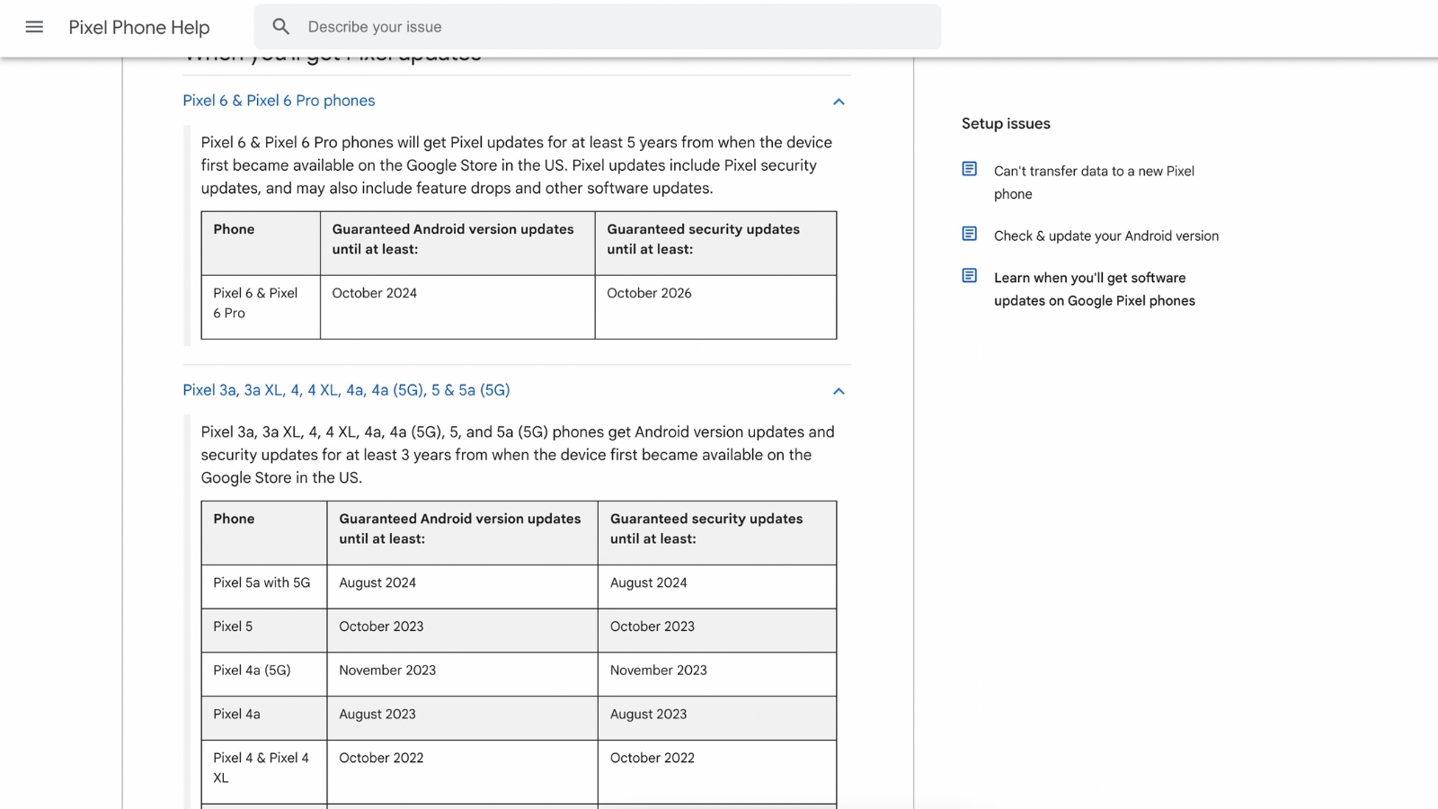The height and width of the screenshot is (809, 1438).
Task: Focus the Describe your issue search field
Action: coord(597,27)
